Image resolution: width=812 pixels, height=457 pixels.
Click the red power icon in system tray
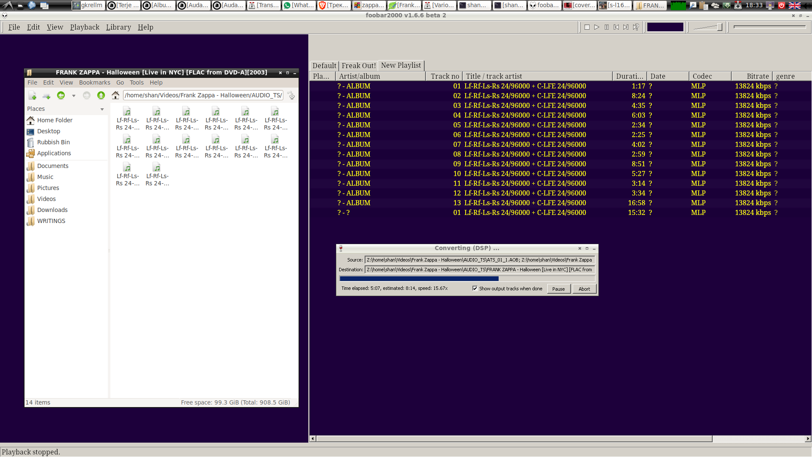[782, 6]
